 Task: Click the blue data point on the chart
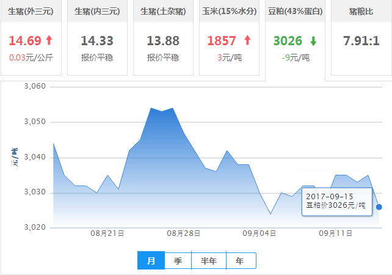(x=379, y=207)
